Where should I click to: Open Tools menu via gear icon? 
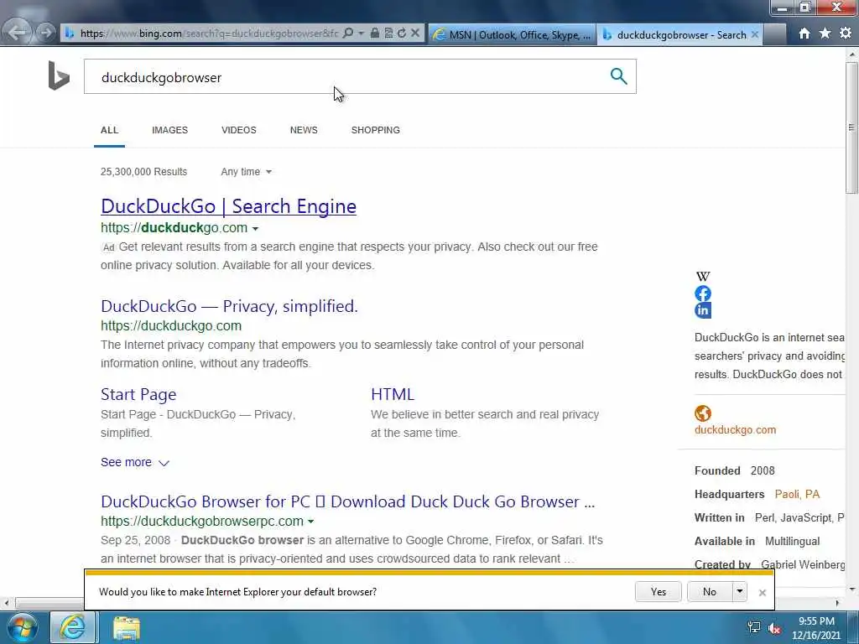[846, 34]
